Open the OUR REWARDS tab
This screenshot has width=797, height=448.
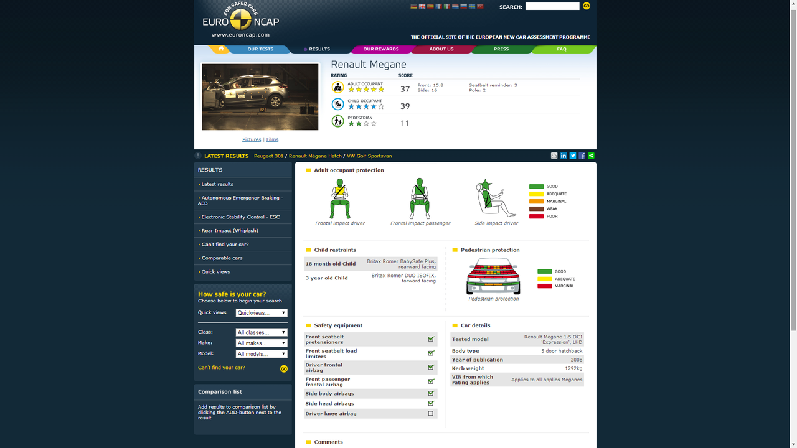click(x=381, y=49)
